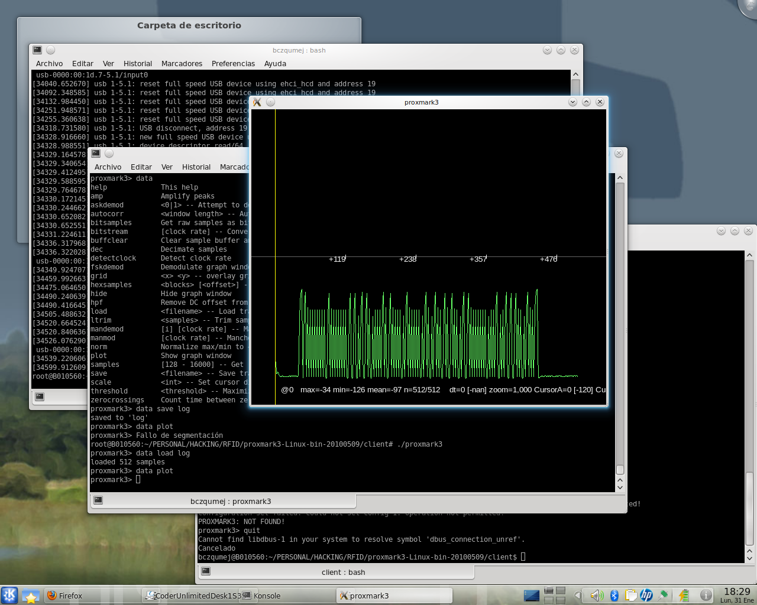Toggle on-all-desktops button of back bash window
Image resolution: width=757 pixels, height=605 pixels.
51,50
